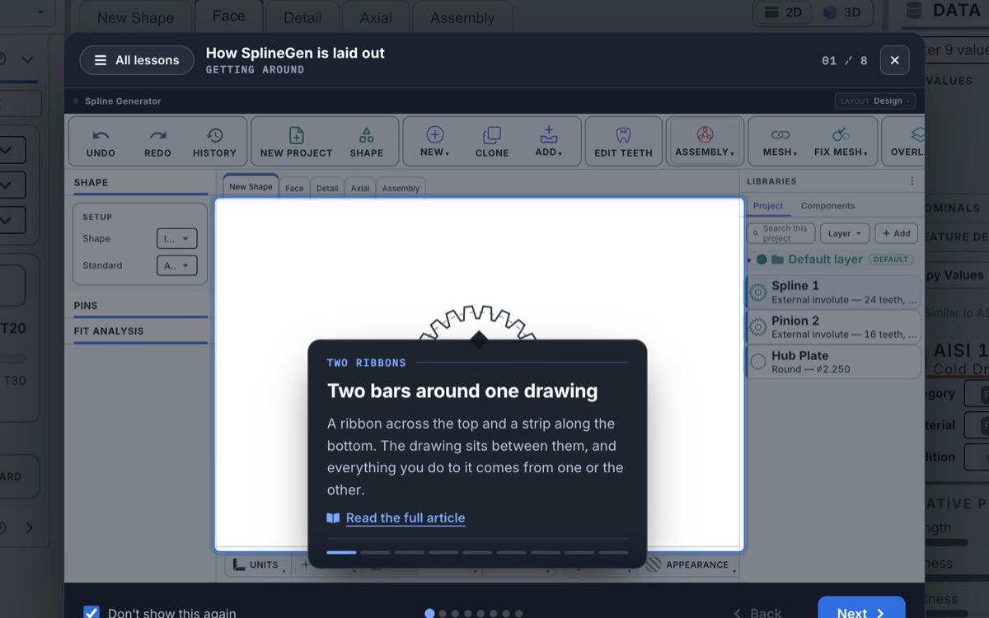Open the New dropdown in ribbon
Image resolution: width=989 pixels, height=618 pixels.
tap(434, 142)
